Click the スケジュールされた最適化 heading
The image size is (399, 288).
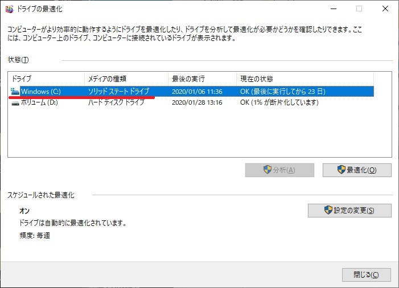(41, 195)
